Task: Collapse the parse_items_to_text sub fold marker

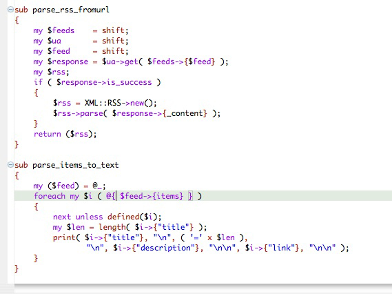Action: [10, 165]
